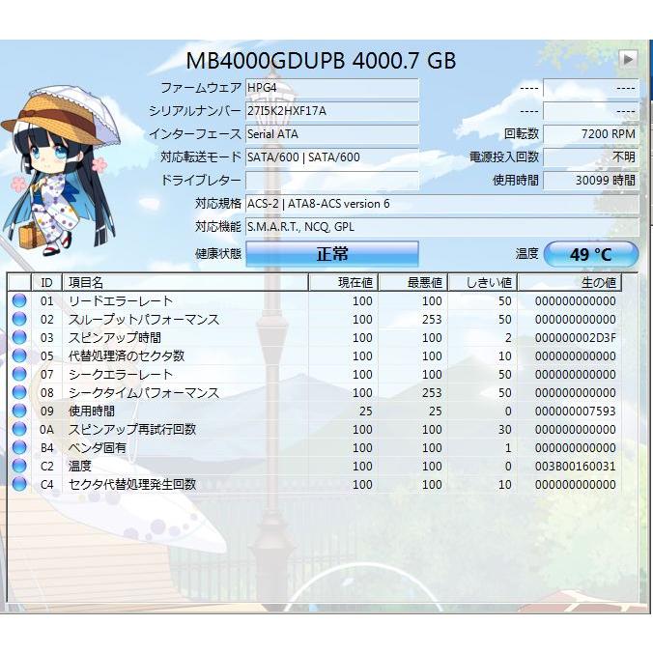Click the status icon for 09 使用時間
The width and height of the screenshot is (653, 653).
(x=19, y=411)
